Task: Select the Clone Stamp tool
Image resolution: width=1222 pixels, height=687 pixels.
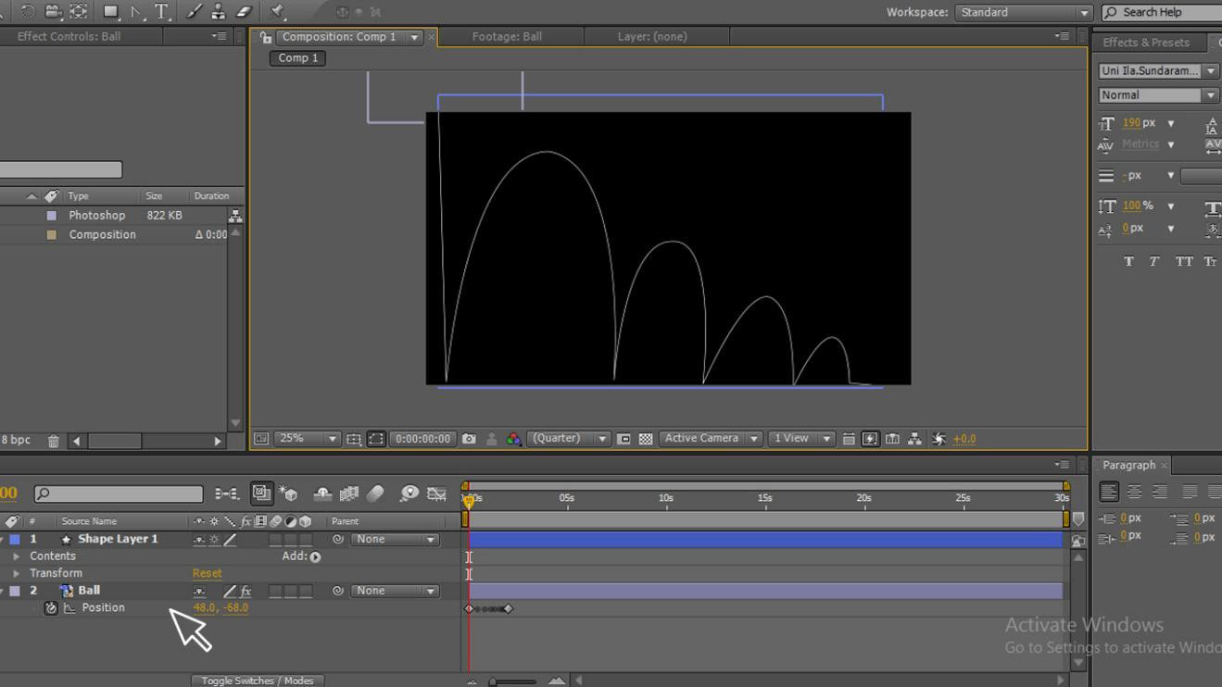Action: [x=219, y=12]
